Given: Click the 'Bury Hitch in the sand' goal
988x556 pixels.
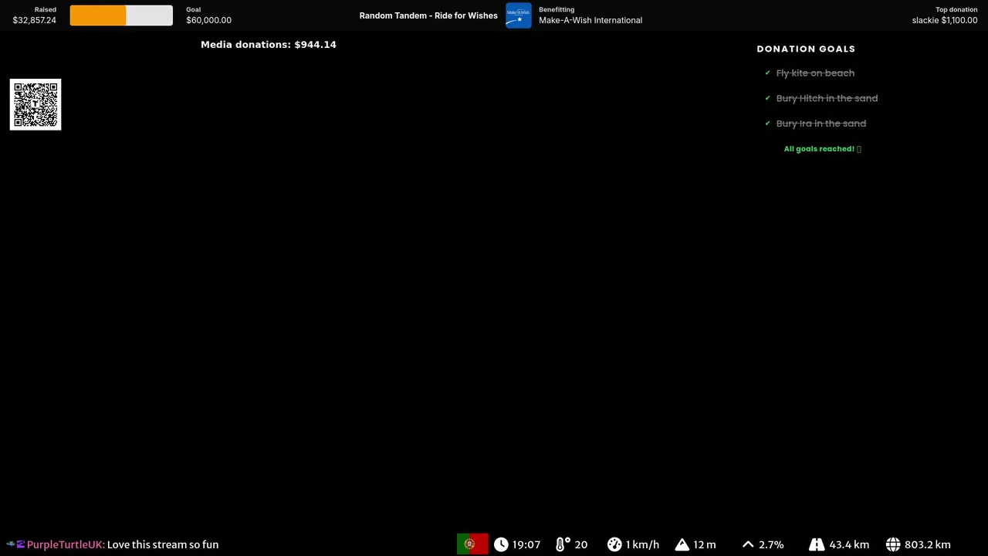Looking at the screenshot, I should pos(827,98).
